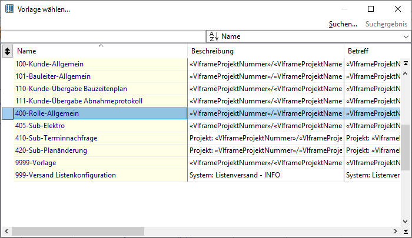
Task: Click the vertical scrollbar down arrow
Action: point(406,222)
